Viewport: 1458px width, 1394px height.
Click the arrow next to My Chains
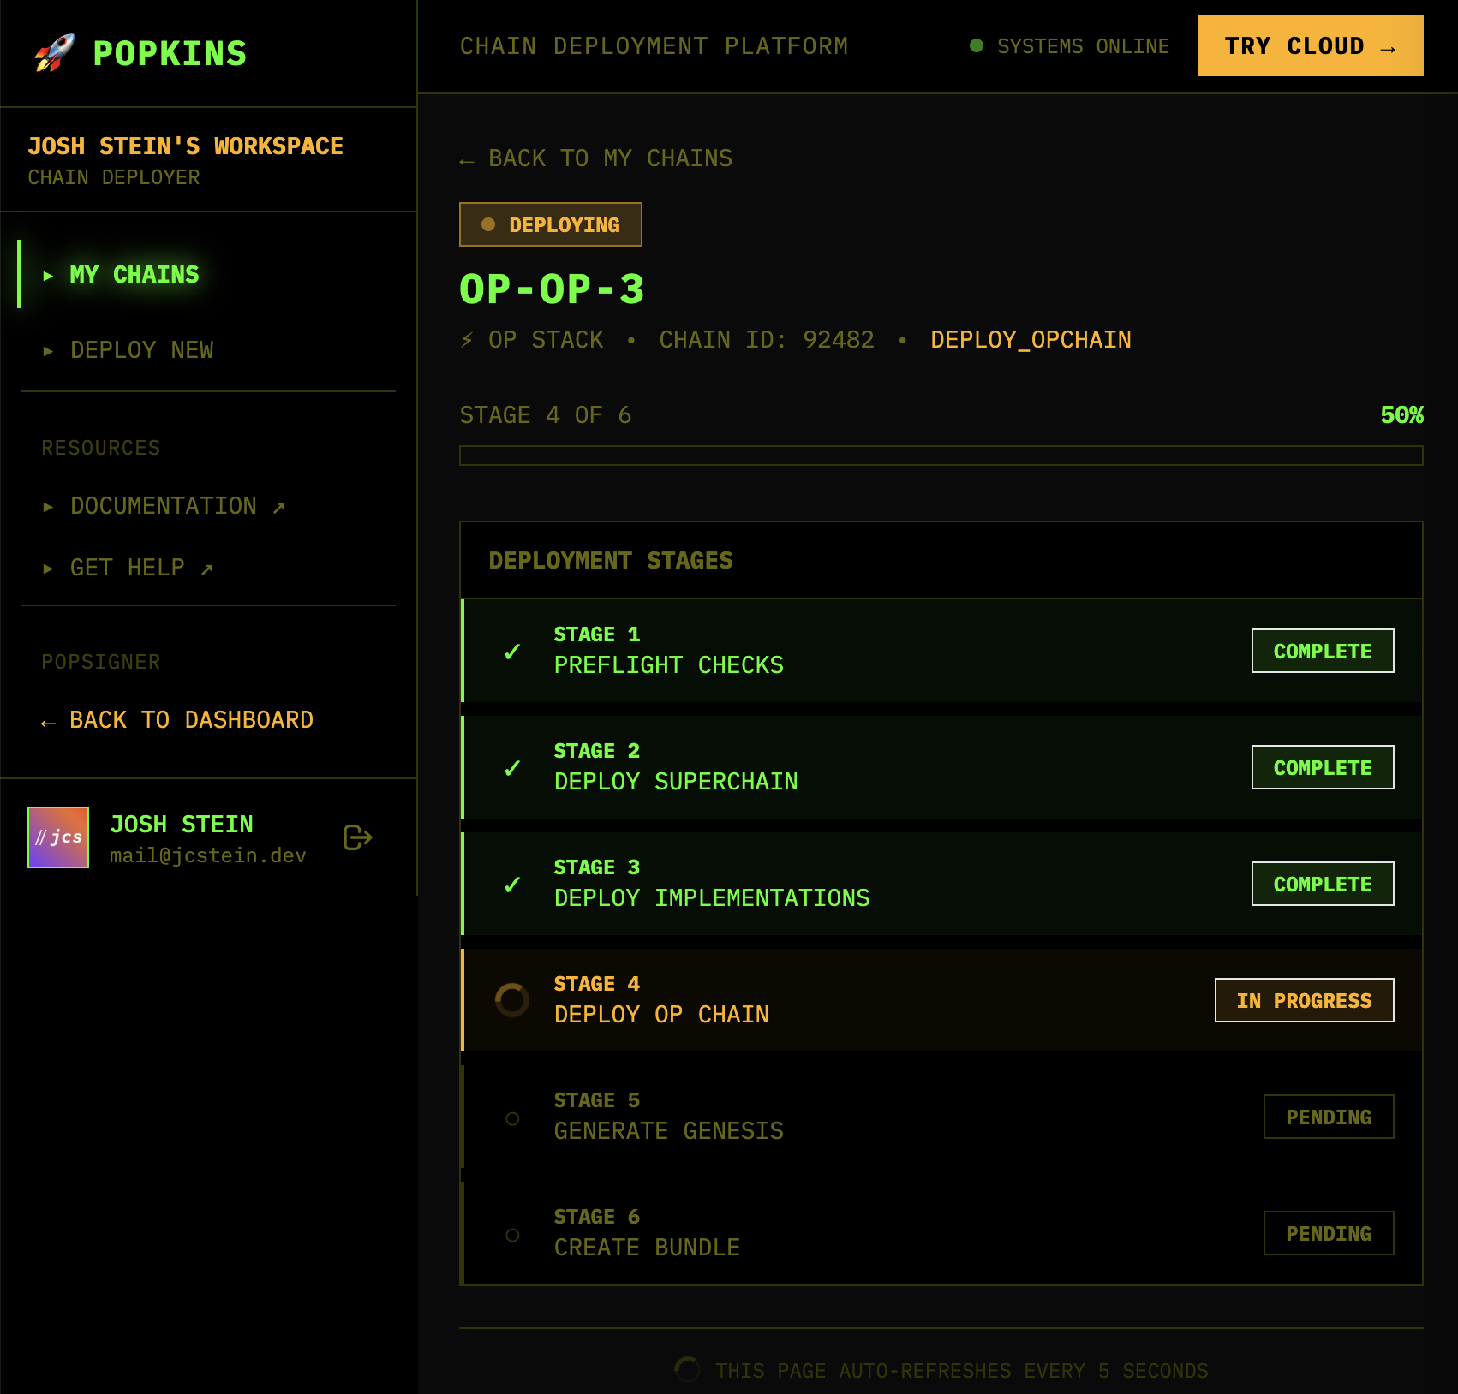48,275
